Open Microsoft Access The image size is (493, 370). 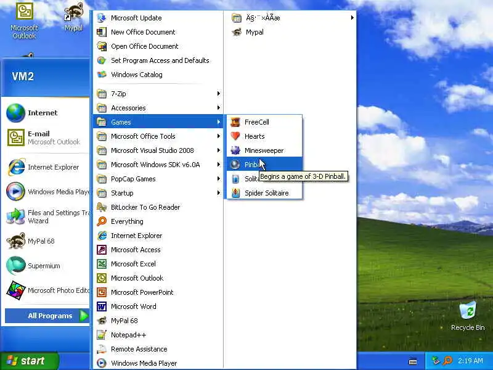click(158, 250)
